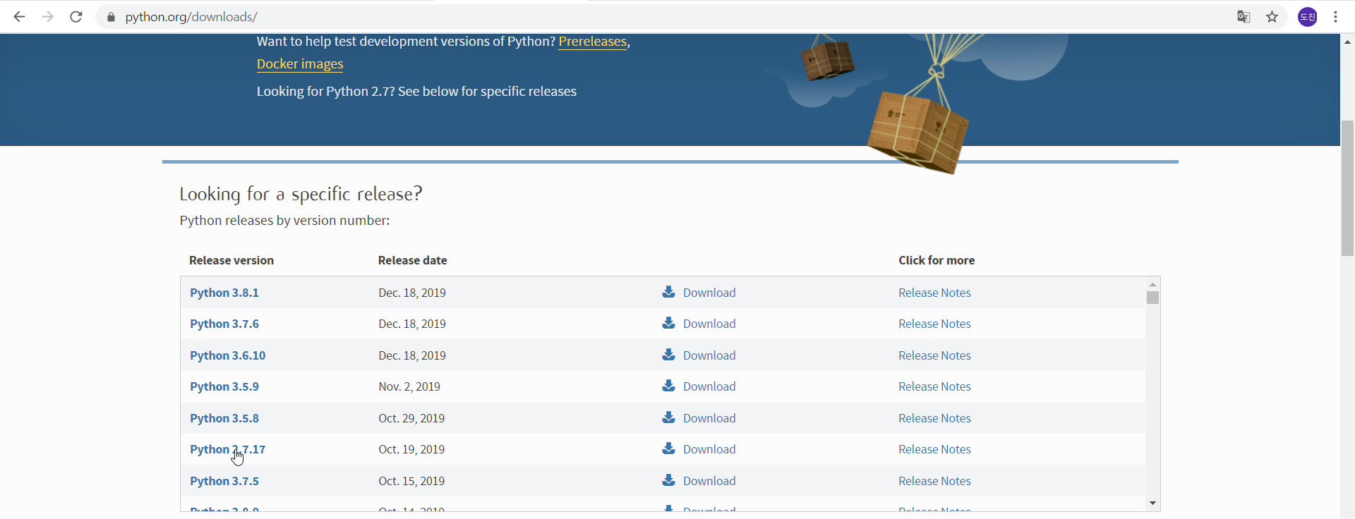
Task: Click the Release version column header
Action: pyautogui.click(x=231, y=260)
